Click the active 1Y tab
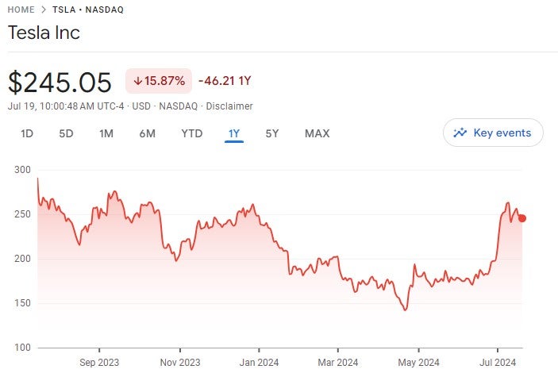 pyautogui.click(x=233, y=133)
